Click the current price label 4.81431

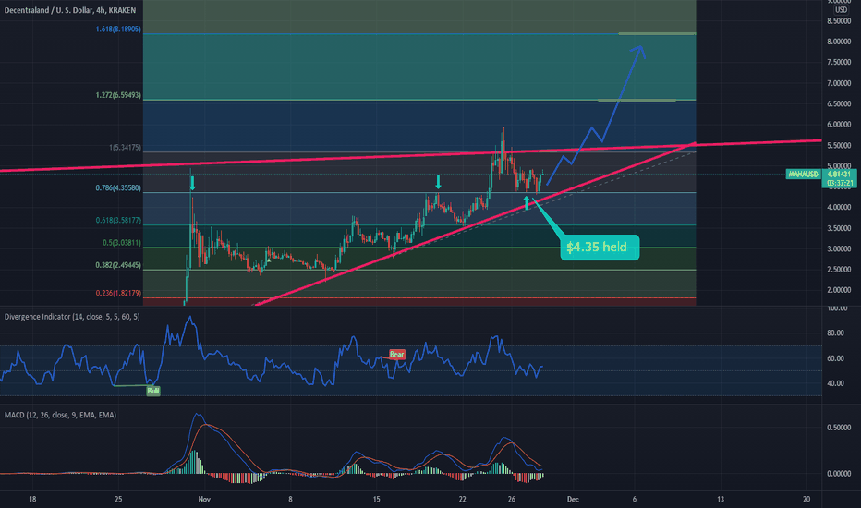pyautogui.click(x=839, y=174)
